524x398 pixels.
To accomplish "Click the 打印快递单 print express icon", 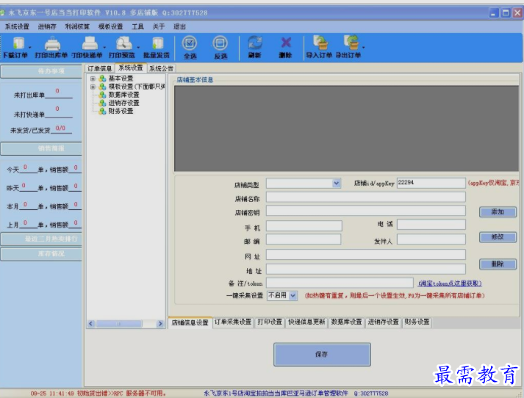I will 90,43.
